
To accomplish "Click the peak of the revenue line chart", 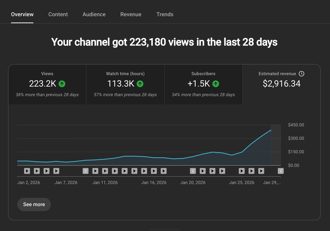I will point(271,130).
